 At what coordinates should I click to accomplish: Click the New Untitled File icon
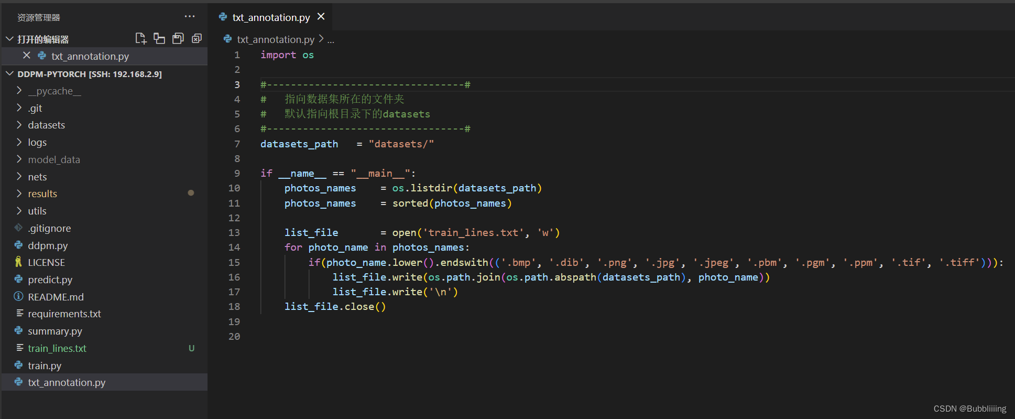tap(140, 38)
